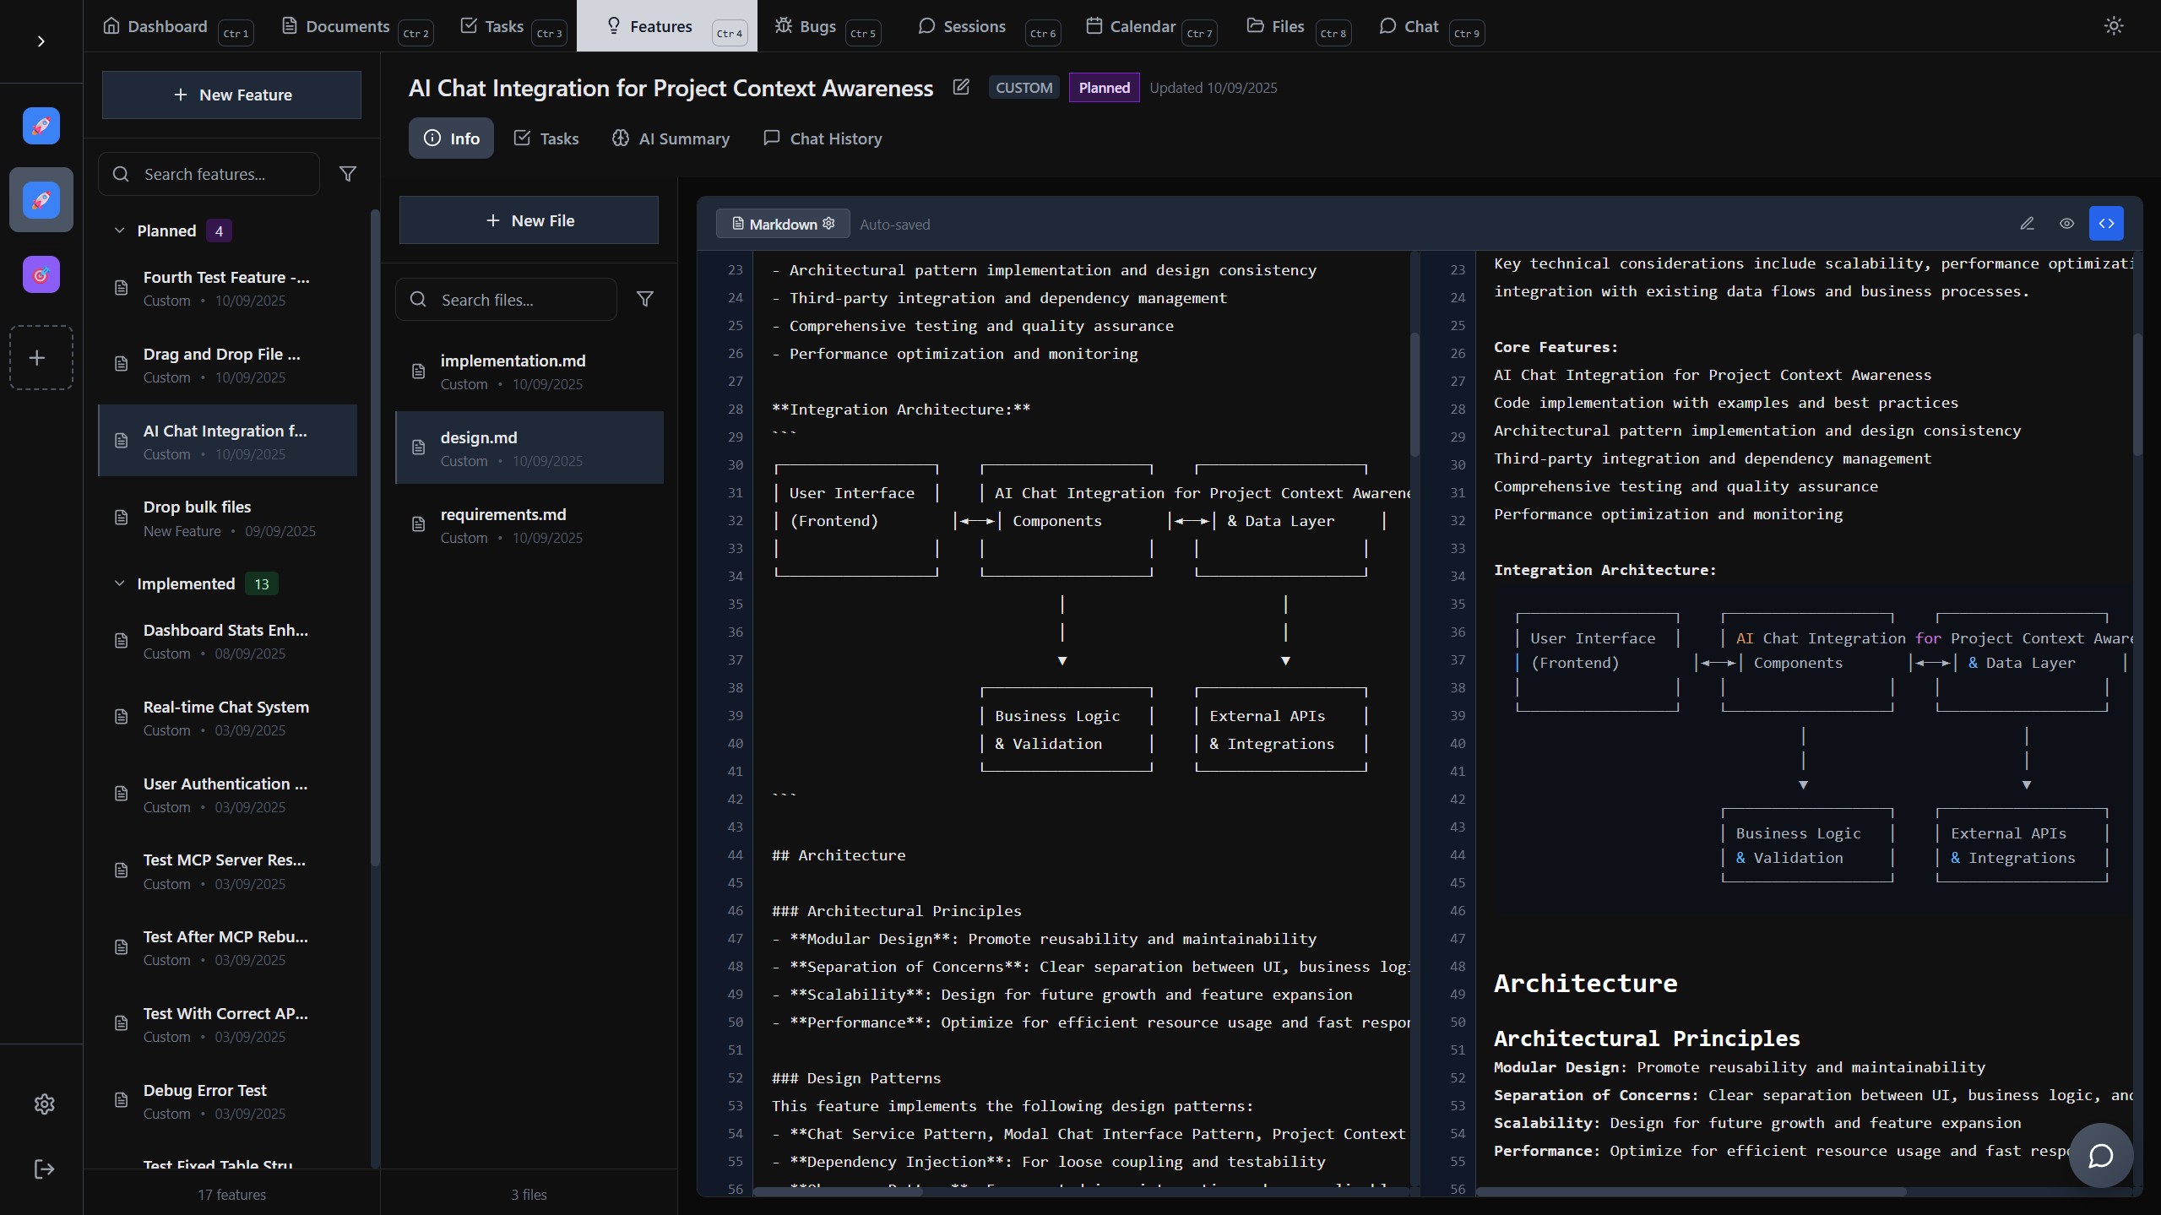Collapse the Planned features group
This screenshot has height=1215, width=2161.
tap(119, 231)
